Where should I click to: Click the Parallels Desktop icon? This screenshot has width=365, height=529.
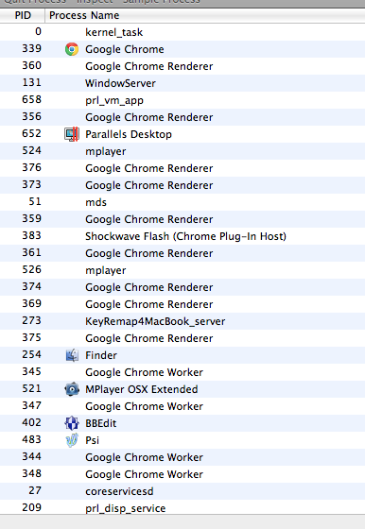[72, 134]
